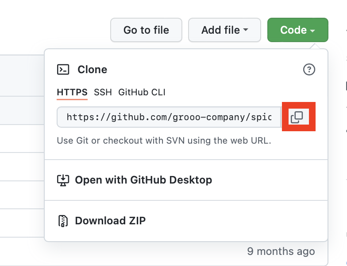This screenshot has width=347, height=266.
Task: Copy the clone URL to clipboard
Action: 297,117
